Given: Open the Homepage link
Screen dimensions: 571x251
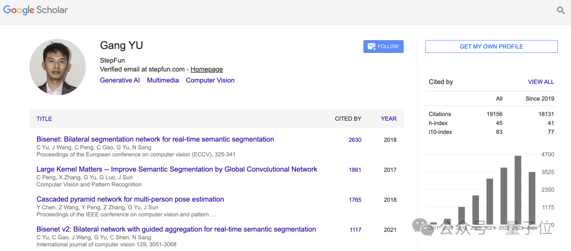Looking at the screenshot, I should point(206,69).
